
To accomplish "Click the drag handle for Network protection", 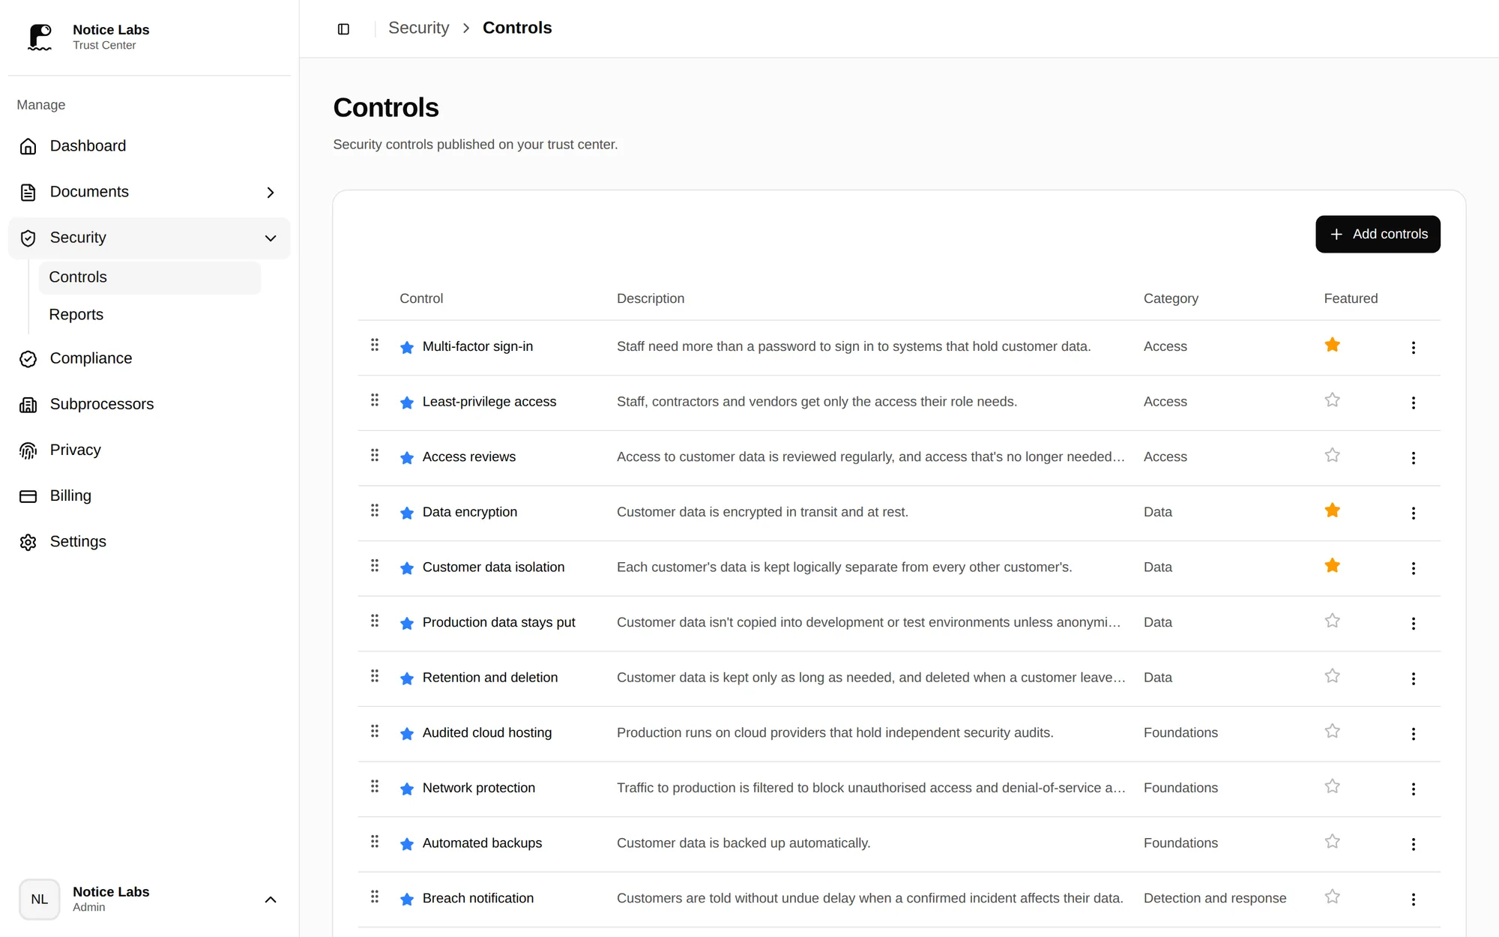I will 375,786.
